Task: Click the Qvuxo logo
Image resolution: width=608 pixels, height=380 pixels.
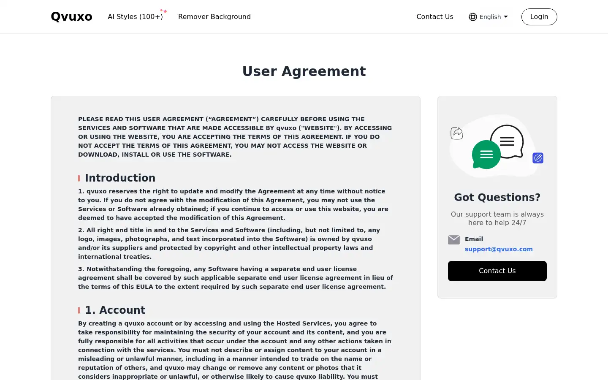Action: (x=71, y=17)
